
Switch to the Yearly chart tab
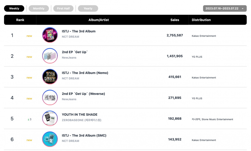(x=88, y=8)
